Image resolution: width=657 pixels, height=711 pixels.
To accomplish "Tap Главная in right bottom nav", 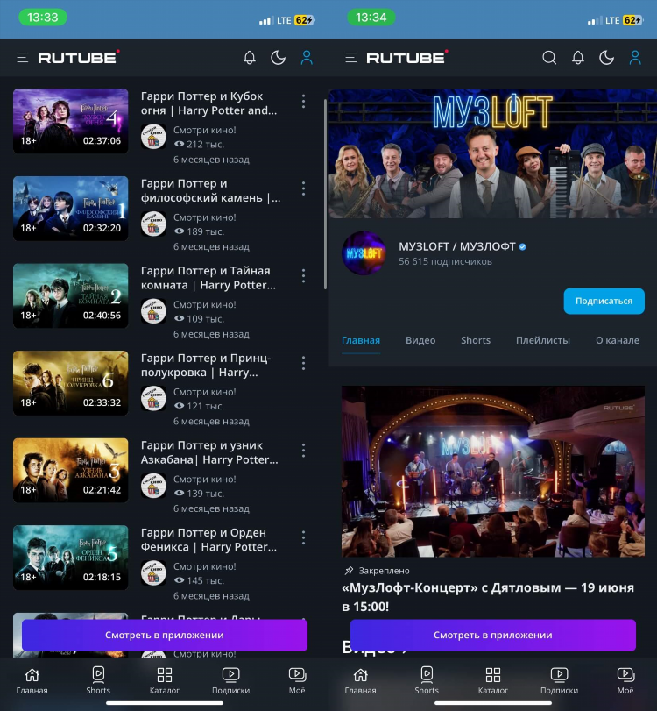I will click(360, 680).
